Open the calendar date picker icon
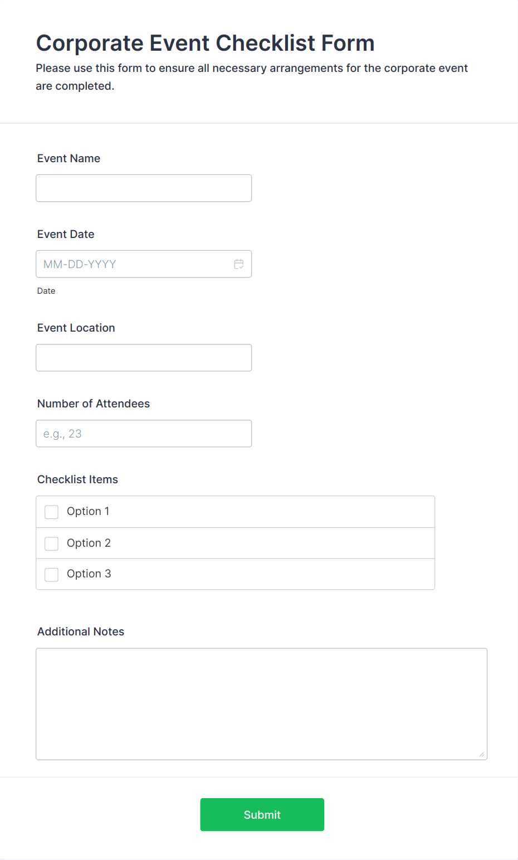This screenshot has width=518, height=860. tap(239, 264)
